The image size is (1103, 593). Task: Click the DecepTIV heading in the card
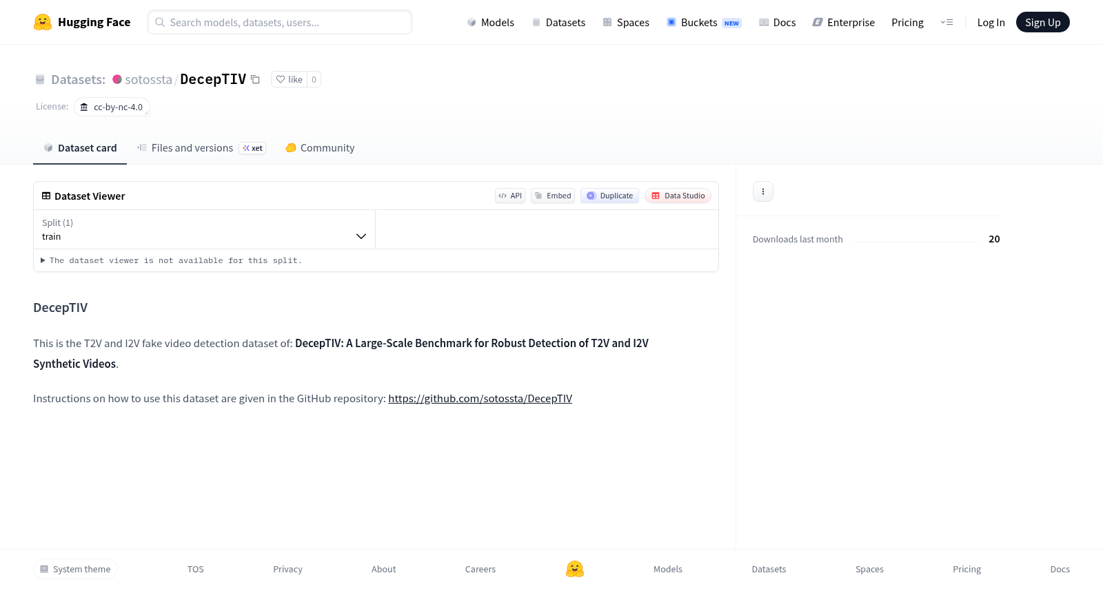point(61,307)
